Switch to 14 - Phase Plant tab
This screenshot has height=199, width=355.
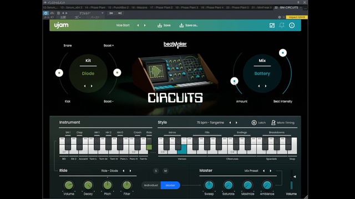(95, 7)
